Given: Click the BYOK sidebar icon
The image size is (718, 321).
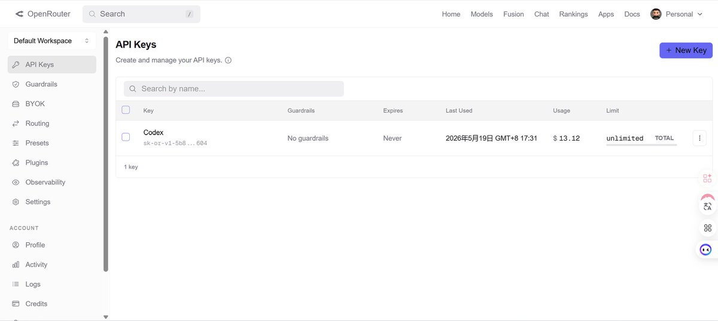Looking at the screenshot, I should pyautogui.click(x=16, y=104).
